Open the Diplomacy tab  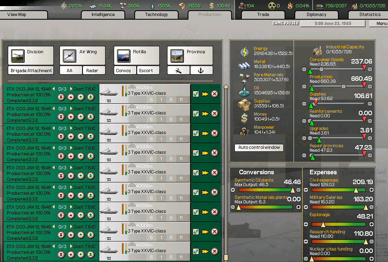[x=316, y=15]
